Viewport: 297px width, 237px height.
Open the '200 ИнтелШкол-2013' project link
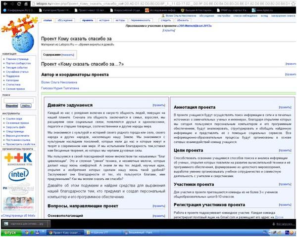pyautogui.click(x=194, y=26)
